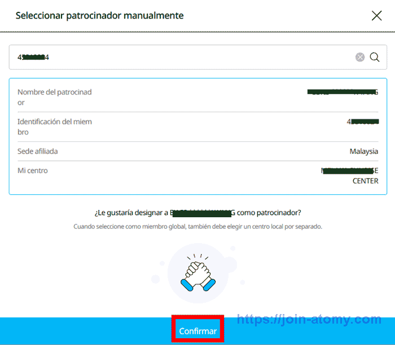Image resolution: width=395 pixels, height=345 pixels.
Task: Click the redacted member ID value in the card
Action: point(362,122)
